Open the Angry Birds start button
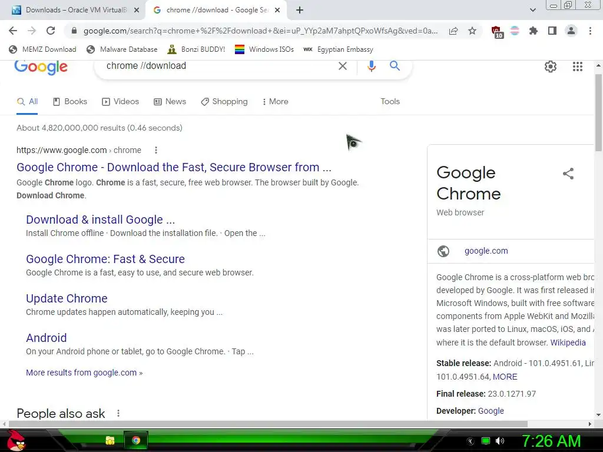 point(16,440)
